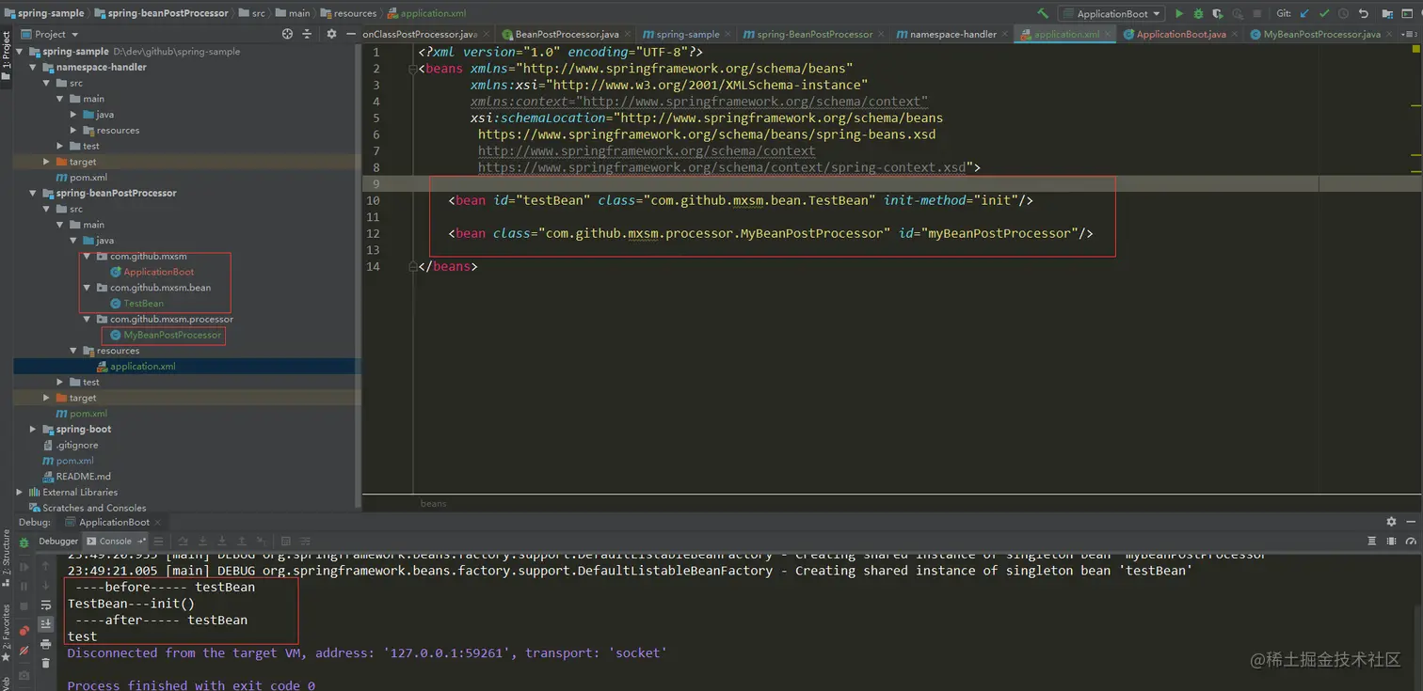Open the Project view selector dropdown
Screen dimensions: 1423x691
pos(50,34)
